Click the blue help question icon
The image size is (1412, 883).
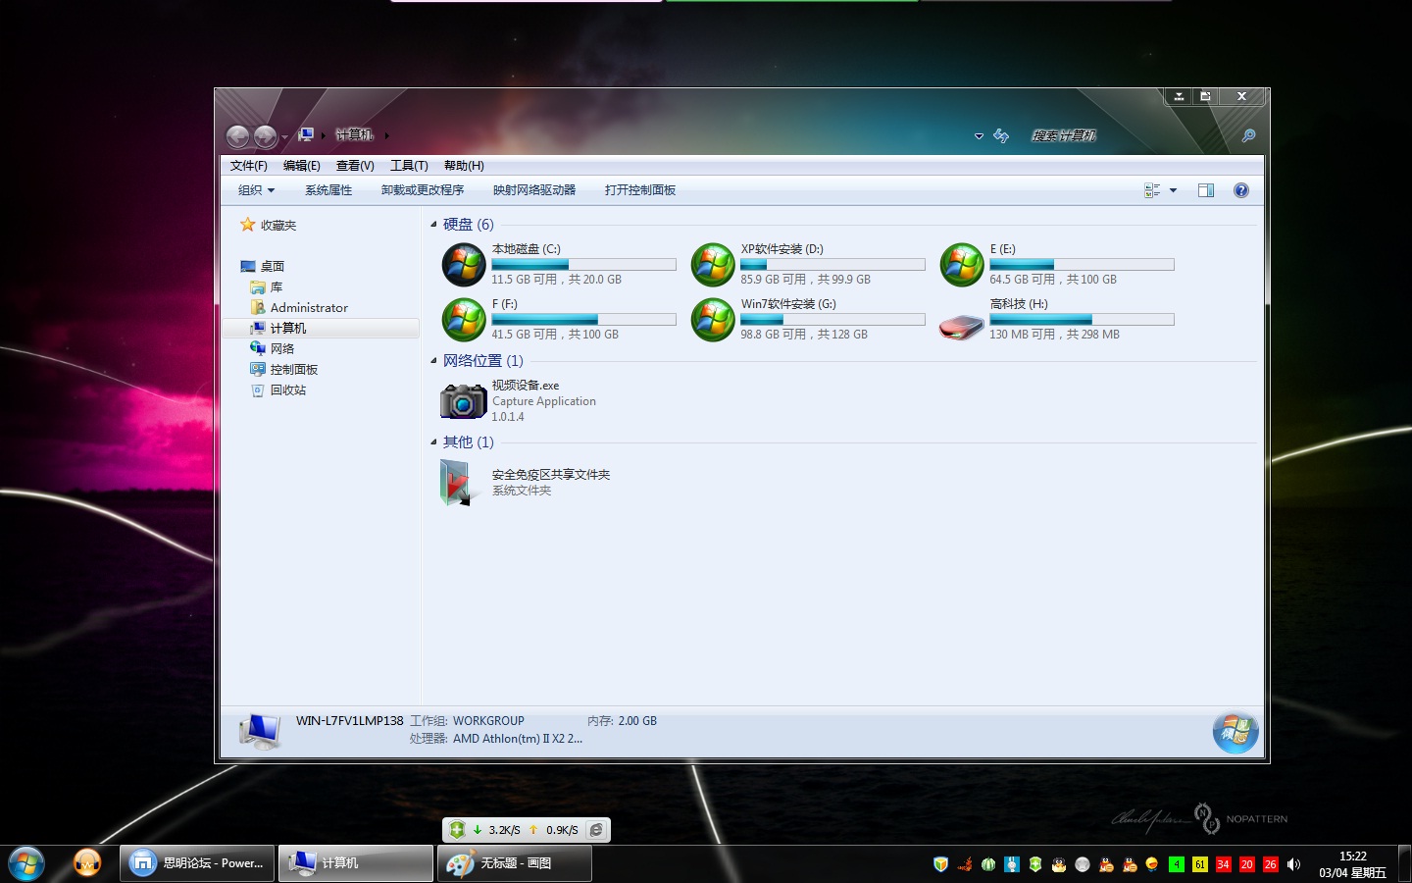point(1241,190)
